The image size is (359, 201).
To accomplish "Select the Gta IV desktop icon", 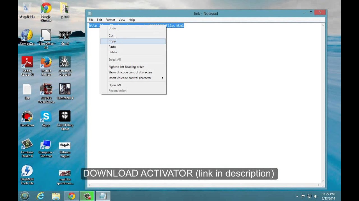I will pos(65,37).
